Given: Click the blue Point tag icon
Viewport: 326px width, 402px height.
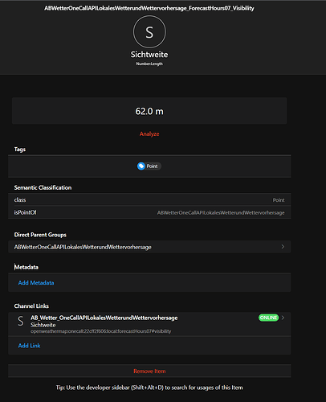Looking at the screenshot, I should [141, 166].
